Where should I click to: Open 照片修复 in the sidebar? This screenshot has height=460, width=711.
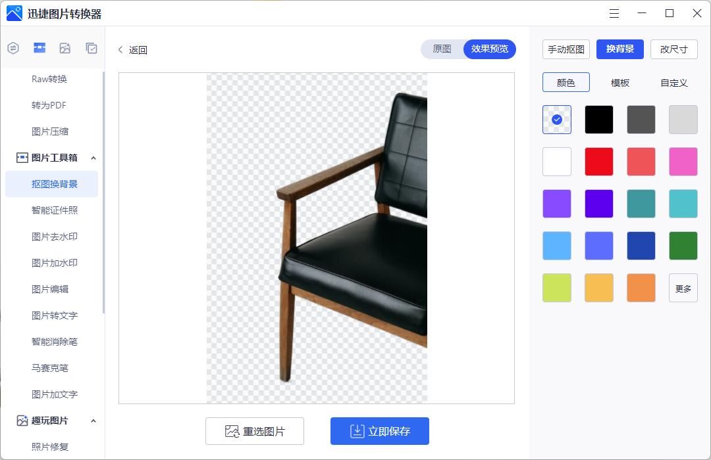[50, 447]
